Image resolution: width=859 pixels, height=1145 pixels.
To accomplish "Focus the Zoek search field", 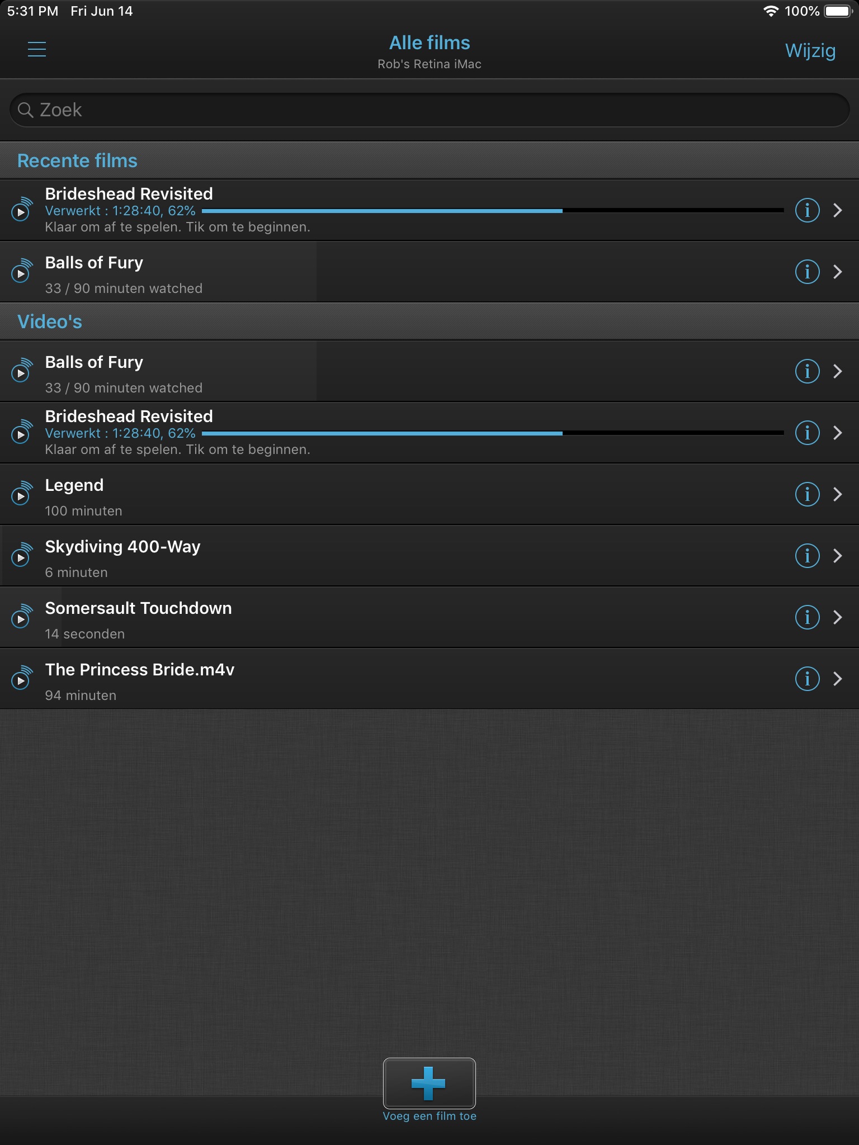I will 429,110.
